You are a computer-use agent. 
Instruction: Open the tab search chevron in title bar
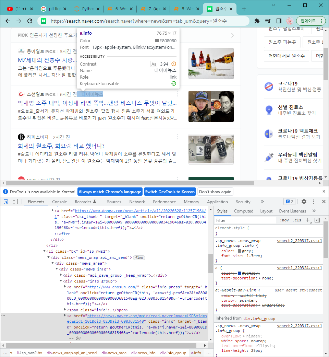tap(273, 5)
